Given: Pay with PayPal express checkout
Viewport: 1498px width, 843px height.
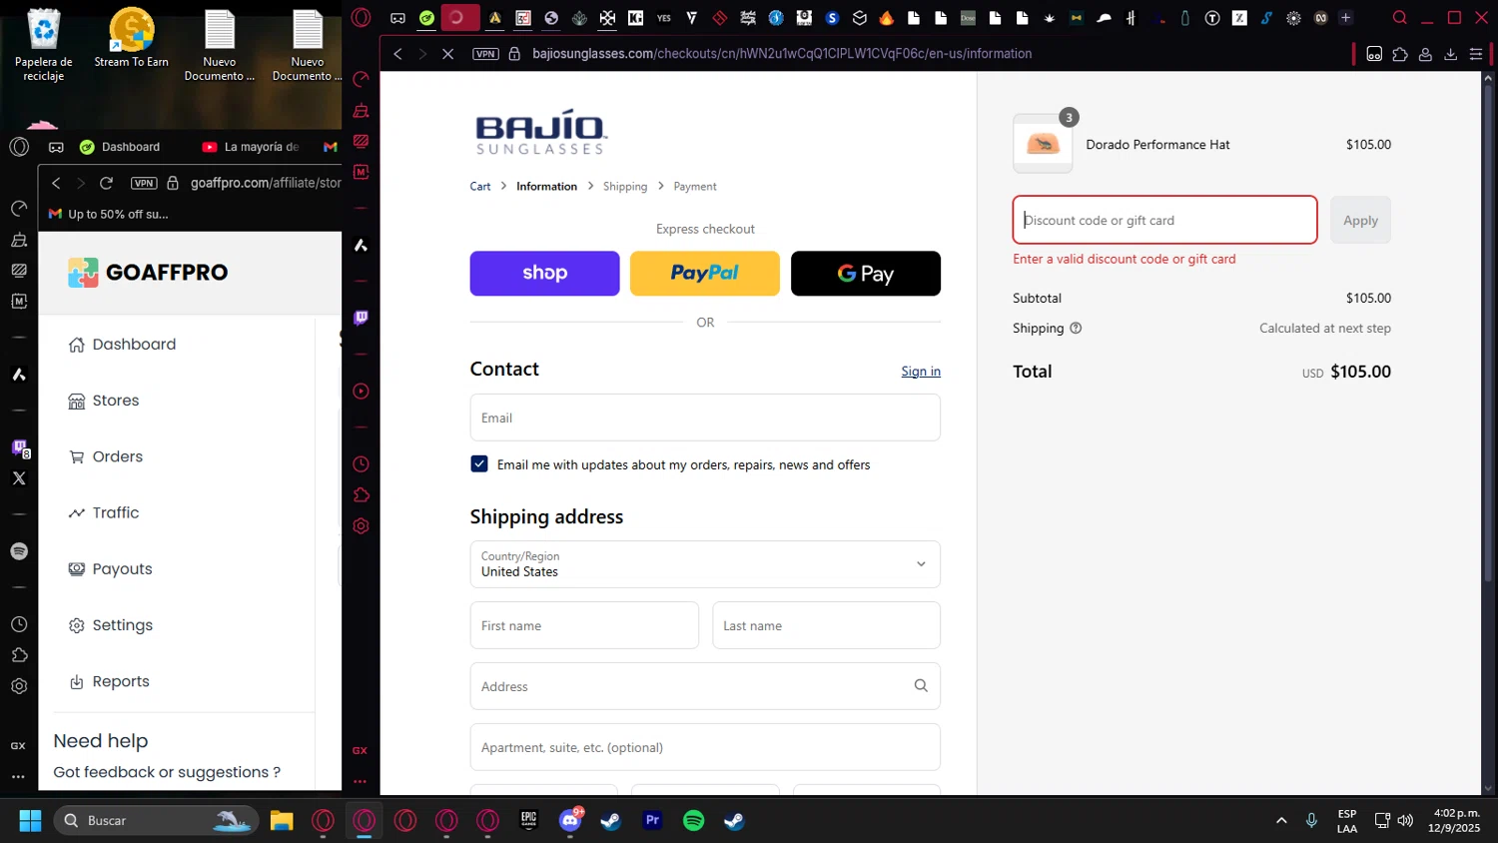Looking at the screenshot, I should pyautogui.click(x=705, y=274).
